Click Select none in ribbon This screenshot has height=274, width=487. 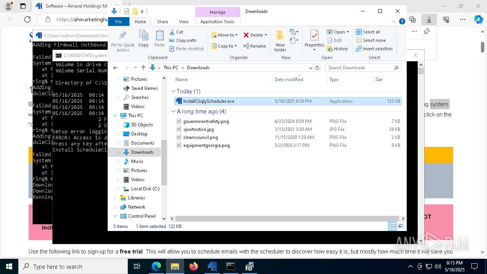click(x=371, y=40)
